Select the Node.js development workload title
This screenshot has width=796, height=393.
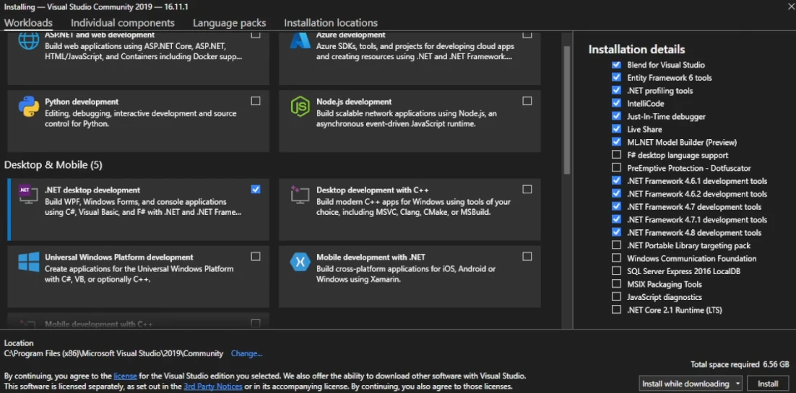coord(354,102)
